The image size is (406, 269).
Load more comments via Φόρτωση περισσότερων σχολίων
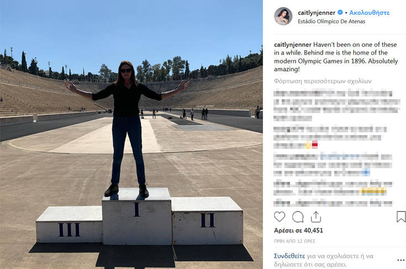point(323,81)
